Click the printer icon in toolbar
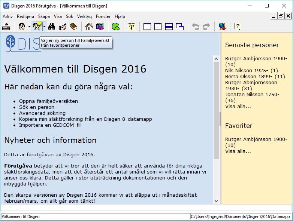Screen dimensions: 293x221 [x=6, y=27]
